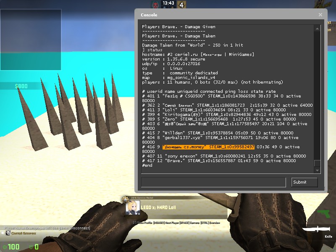Close the Console window
336x252 pixels.
tap(320, 15)
